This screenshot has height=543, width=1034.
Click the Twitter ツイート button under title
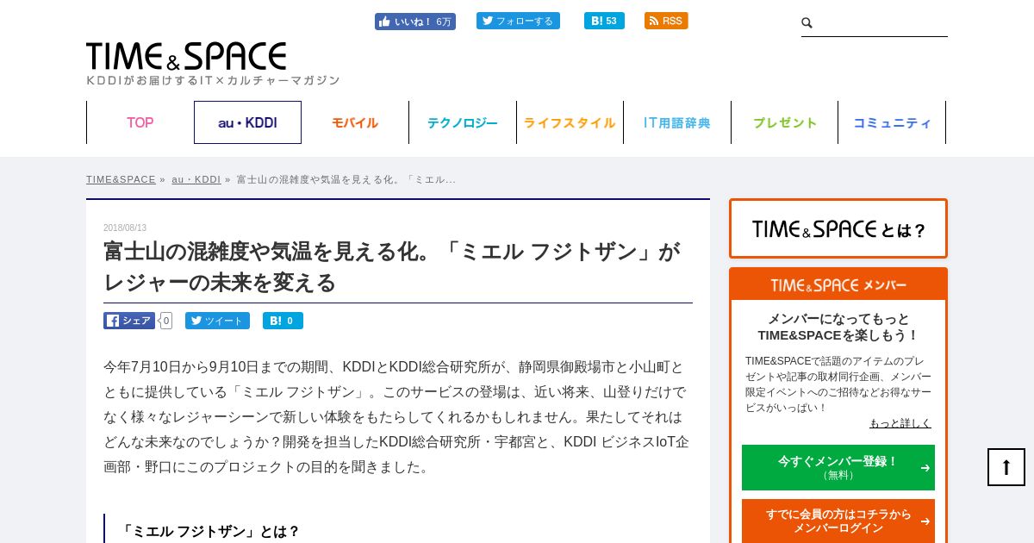point(217,321)
